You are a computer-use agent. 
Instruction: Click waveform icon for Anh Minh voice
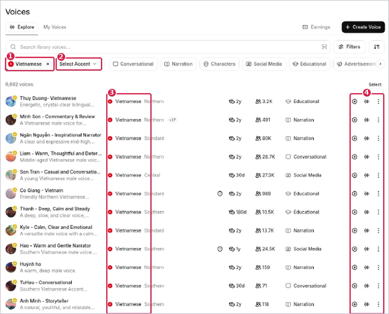[x=366, y=304]
